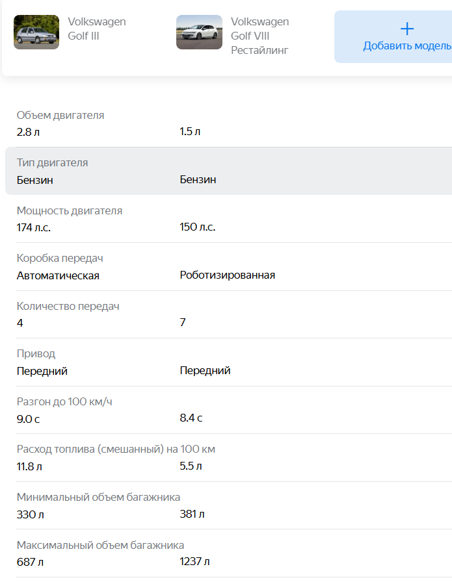Click the 8.4 с acceleration value
Viewport: 452px width, 582px height.
(191, 418)
